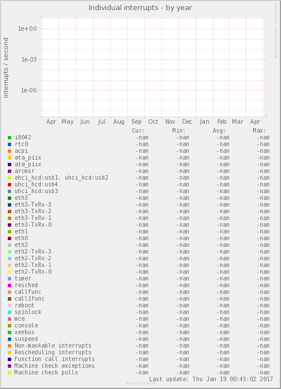Click the Oct label on the time axis
This screenshot has width=281, height=389.
click(153, 121)
